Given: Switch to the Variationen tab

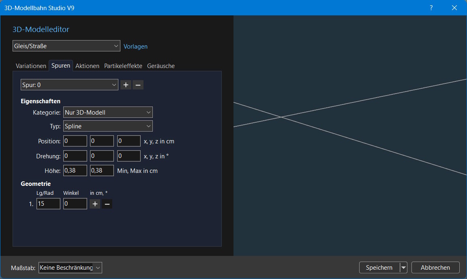Looking at the screenshot, I should 31,66.
